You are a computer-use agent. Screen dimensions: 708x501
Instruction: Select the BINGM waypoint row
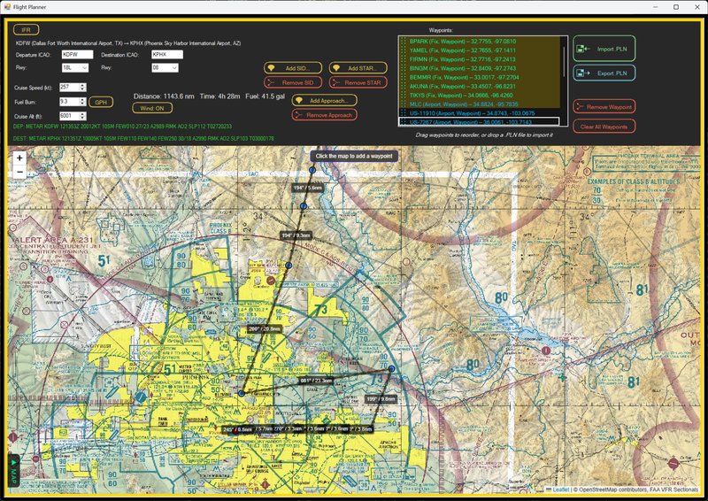point(480,68)
